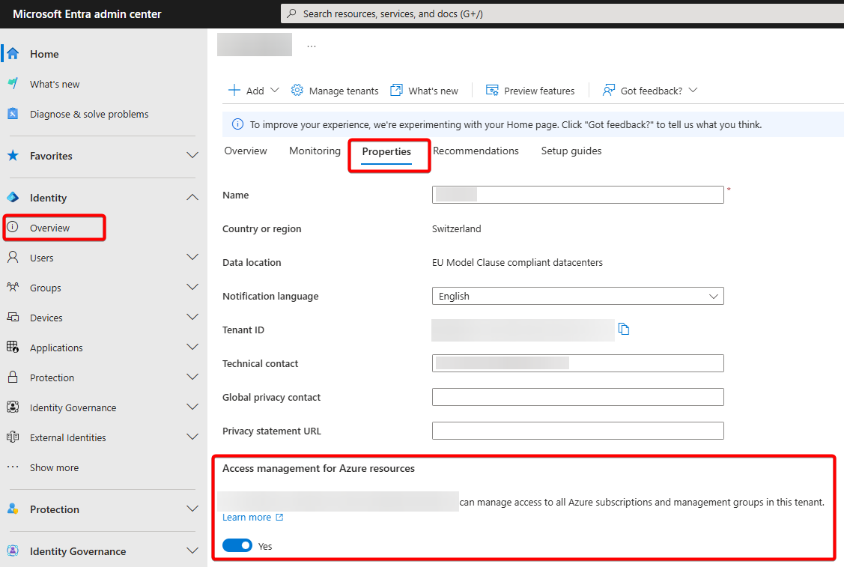
Task: Click the Preview features icon
Action: click(x=492, y=90)
